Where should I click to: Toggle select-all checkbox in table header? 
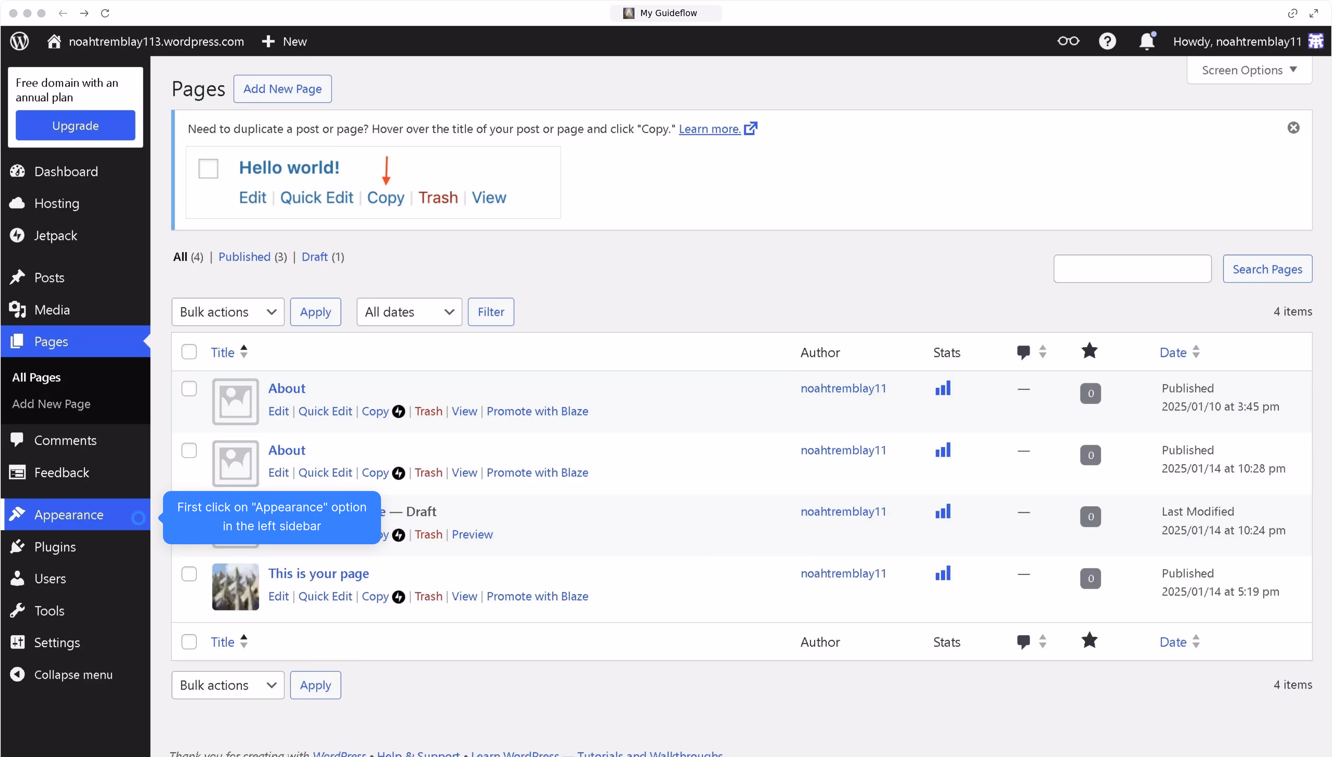[x=189, y=352]
